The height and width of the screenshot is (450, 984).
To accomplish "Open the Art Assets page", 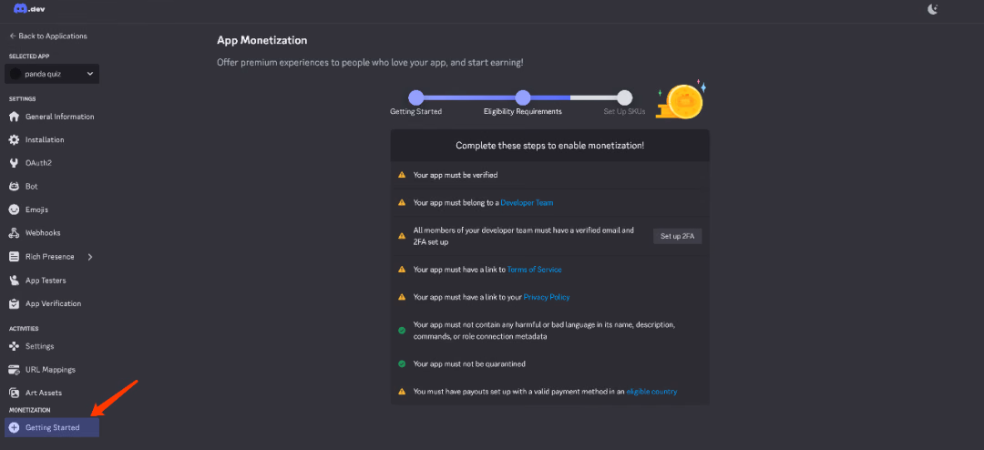I will 44,393.
